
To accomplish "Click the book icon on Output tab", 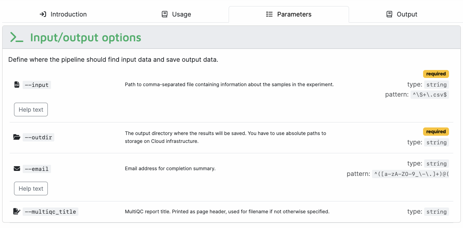I will (x=389, y=14).
